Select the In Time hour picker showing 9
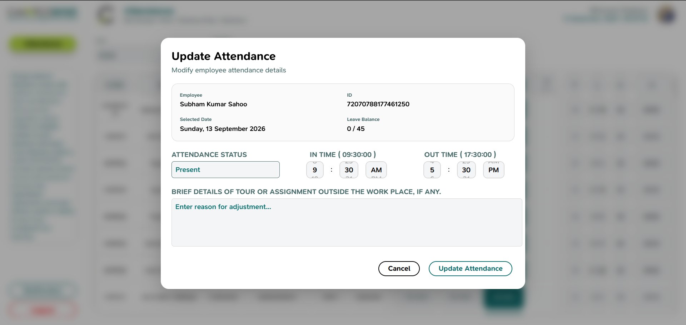Viewport: 686px width, 325px height. point(315,170)
